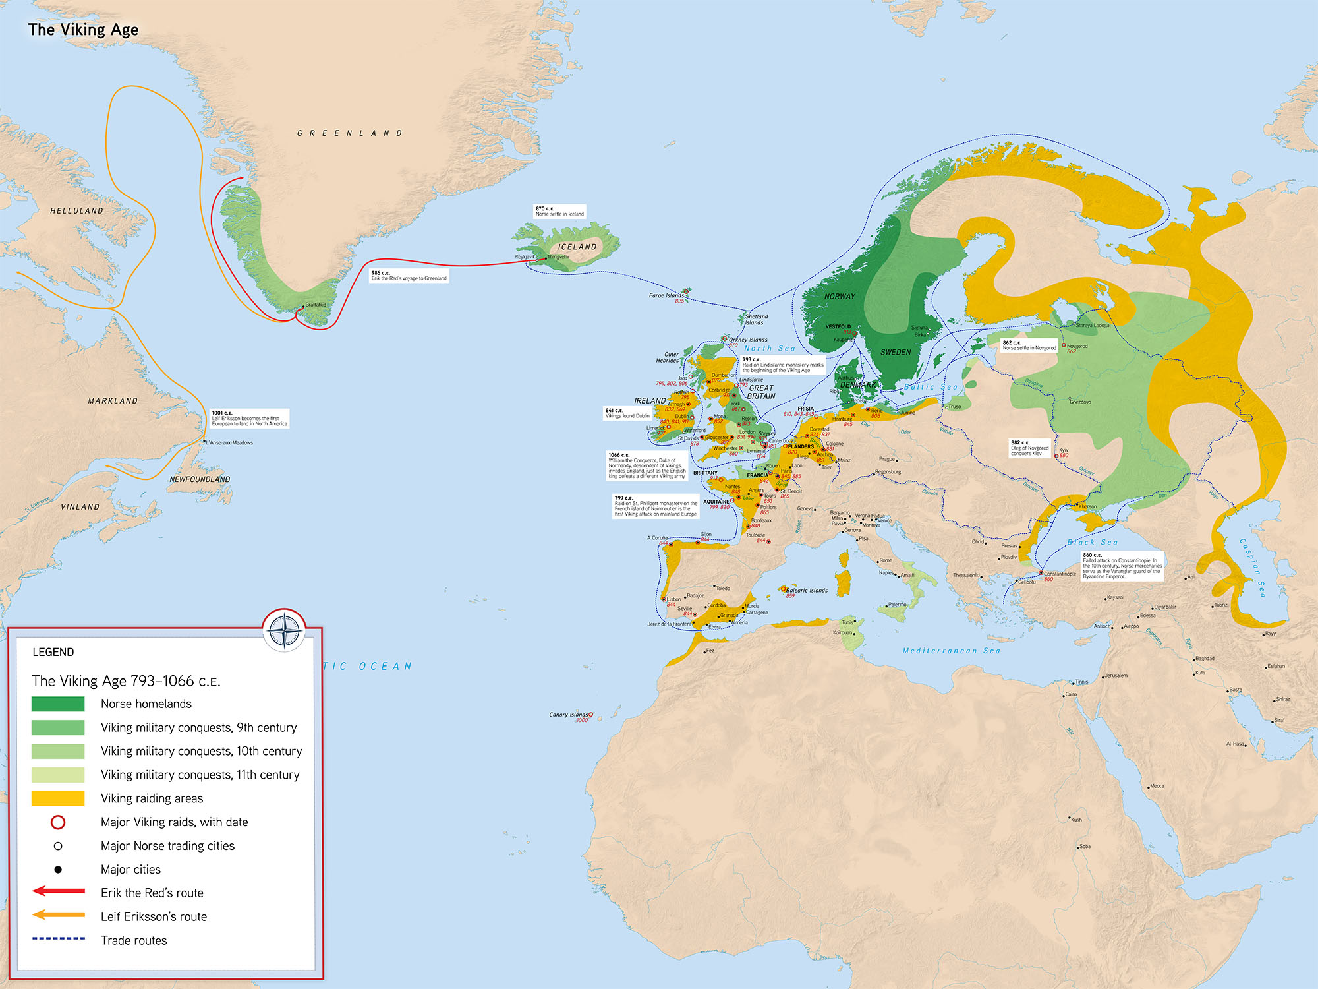1318x989 pixels.
Task: Click the 1001 C.E. Leif Eriksson annotation
Action: coord(249,419)
